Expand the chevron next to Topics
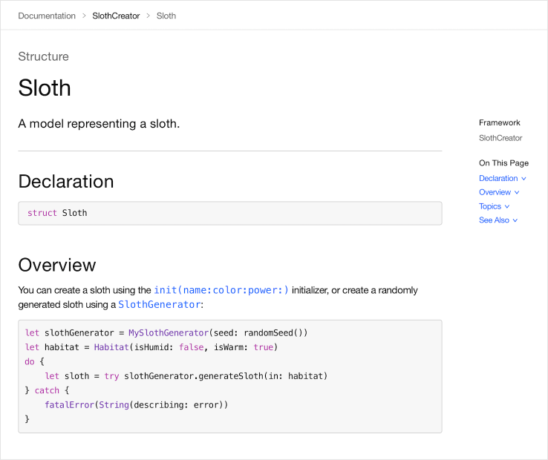 pos(508,207)
